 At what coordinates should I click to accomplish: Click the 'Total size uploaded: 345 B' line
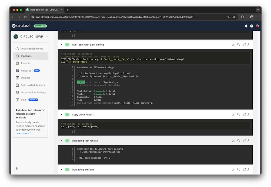point(93,158)
